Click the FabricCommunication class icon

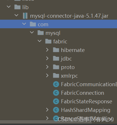[x=56, y=84]
